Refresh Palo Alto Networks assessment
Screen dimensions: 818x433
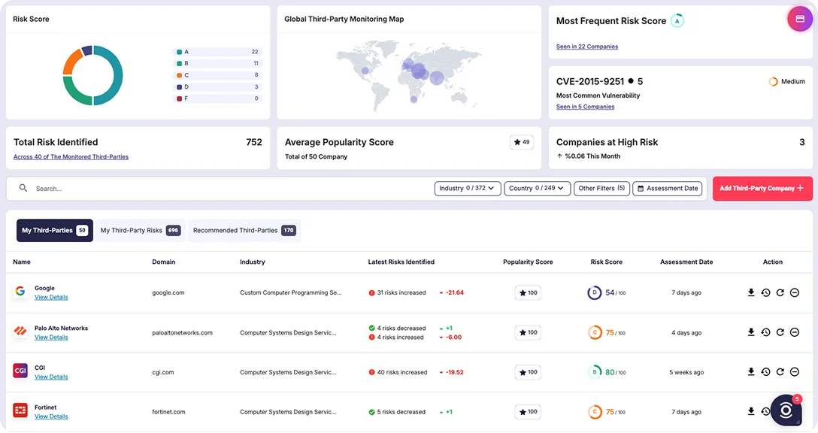coord(780,332)
